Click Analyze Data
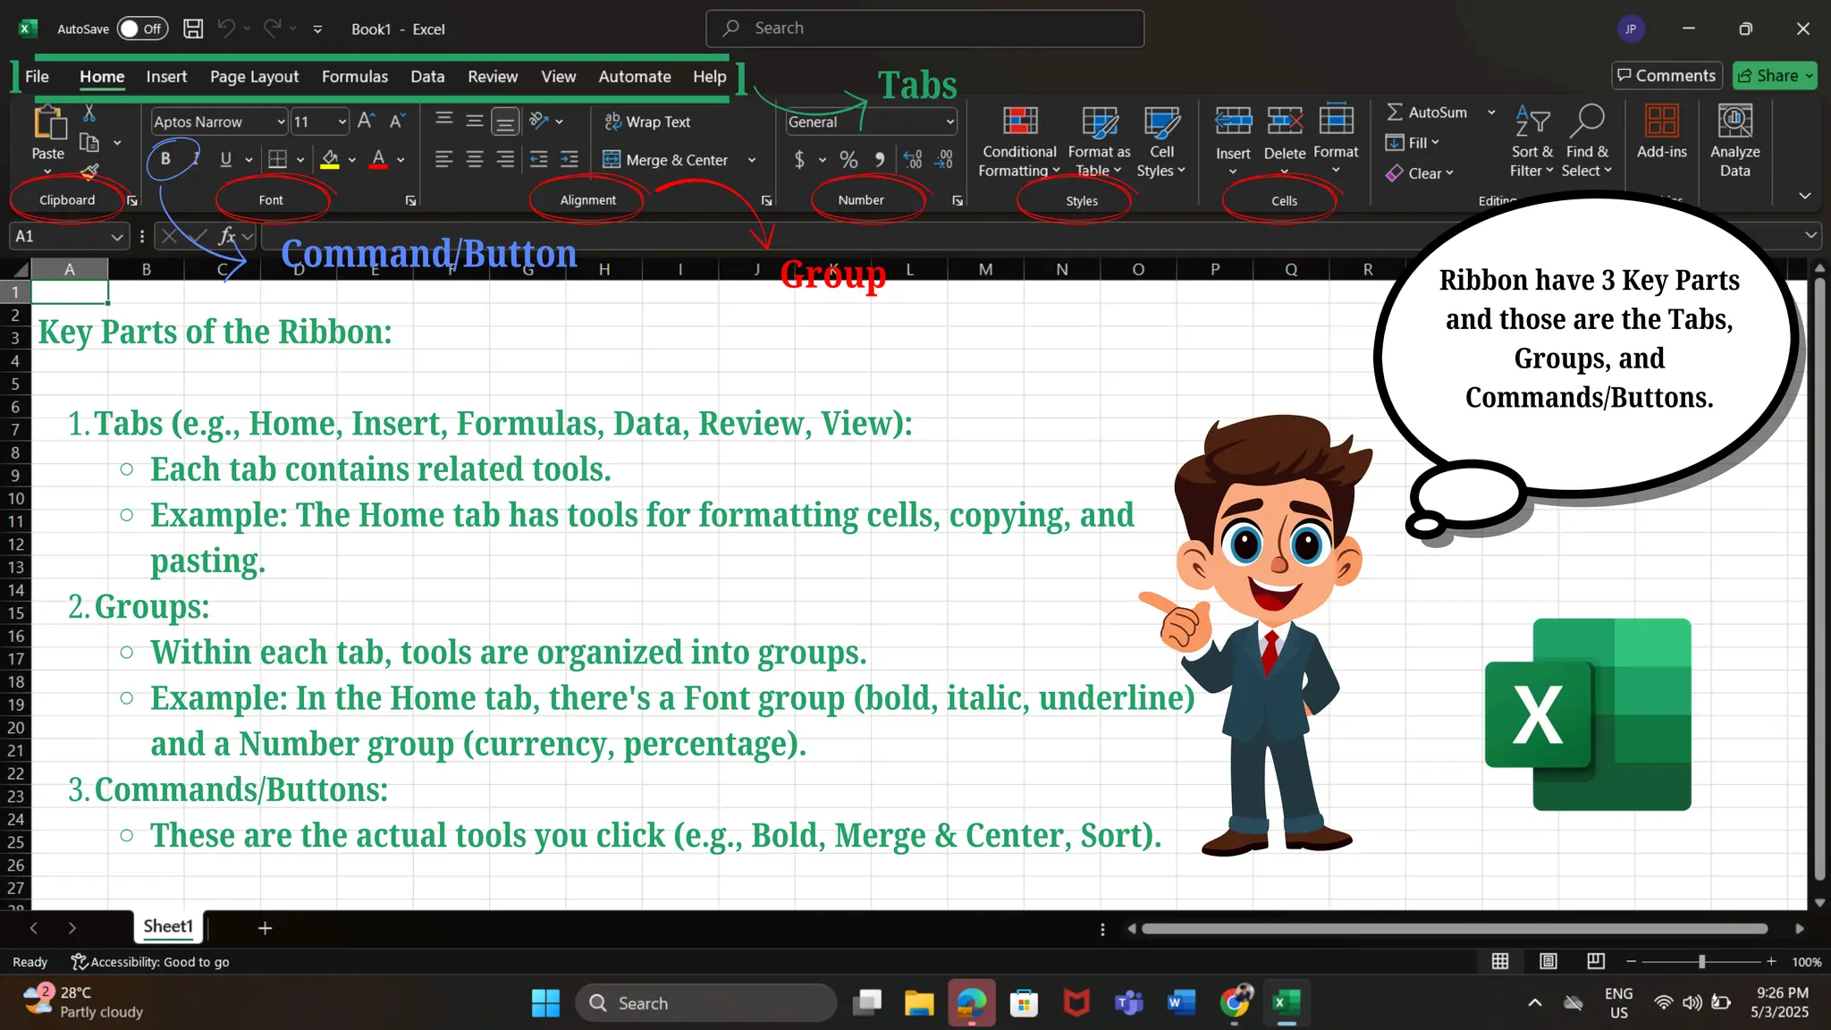The width and height of the screenshot is (1831, 1030). (x=1735, y=141)
